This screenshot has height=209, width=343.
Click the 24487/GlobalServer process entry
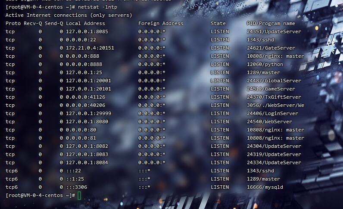[x=274, y=81]
